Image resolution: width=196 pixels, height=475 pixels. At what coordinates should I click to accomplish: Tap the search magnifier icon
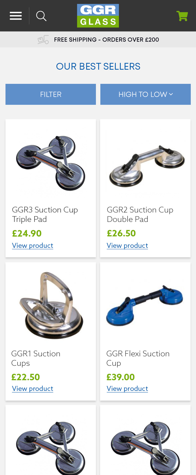click(x=41, y=16)
